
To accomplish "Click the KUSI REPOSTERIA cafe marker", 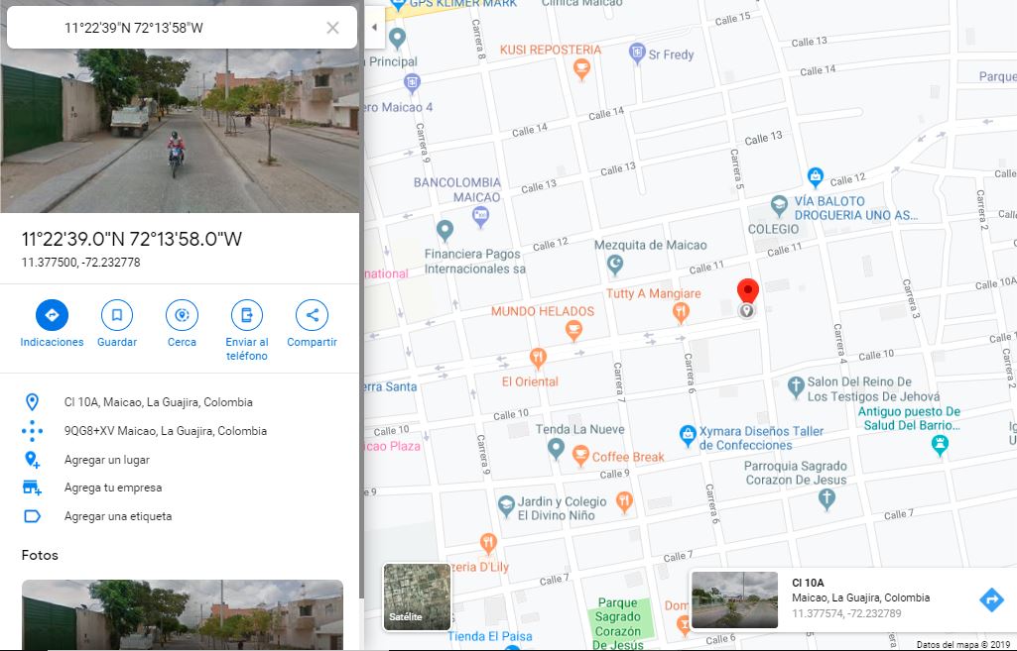I will [x=581, y=68].
